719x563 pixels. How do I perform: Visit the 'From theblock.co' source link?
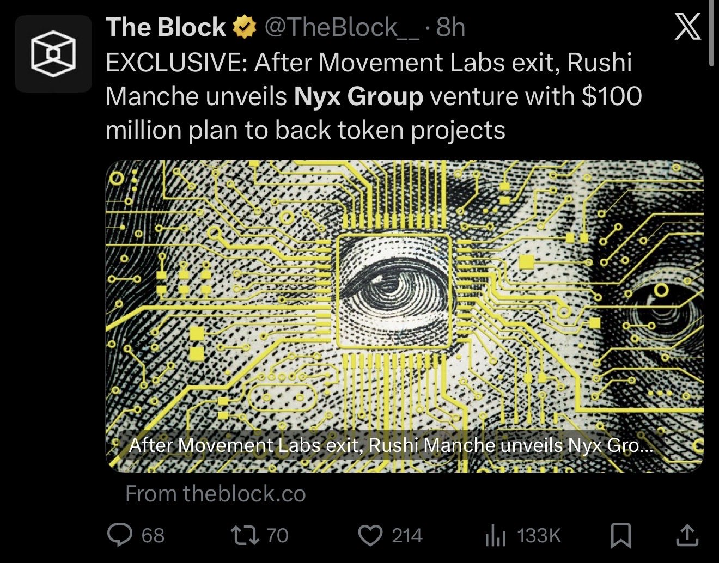pos(215,494)
